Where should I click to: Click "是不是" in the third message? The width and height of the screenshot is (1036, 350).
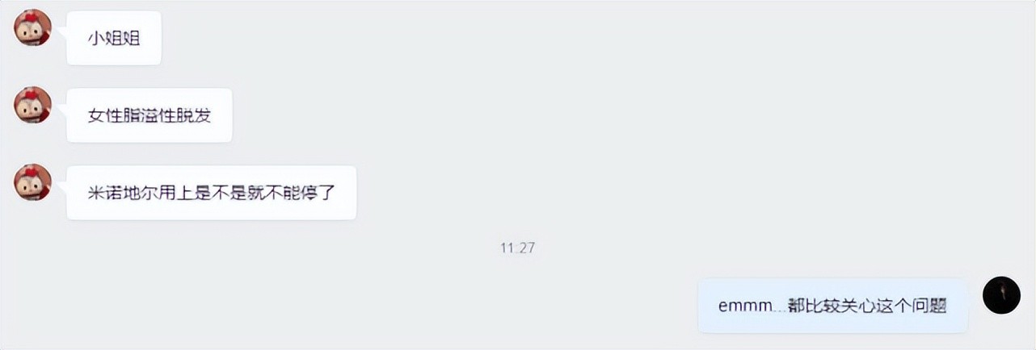[x=221, y=193]
